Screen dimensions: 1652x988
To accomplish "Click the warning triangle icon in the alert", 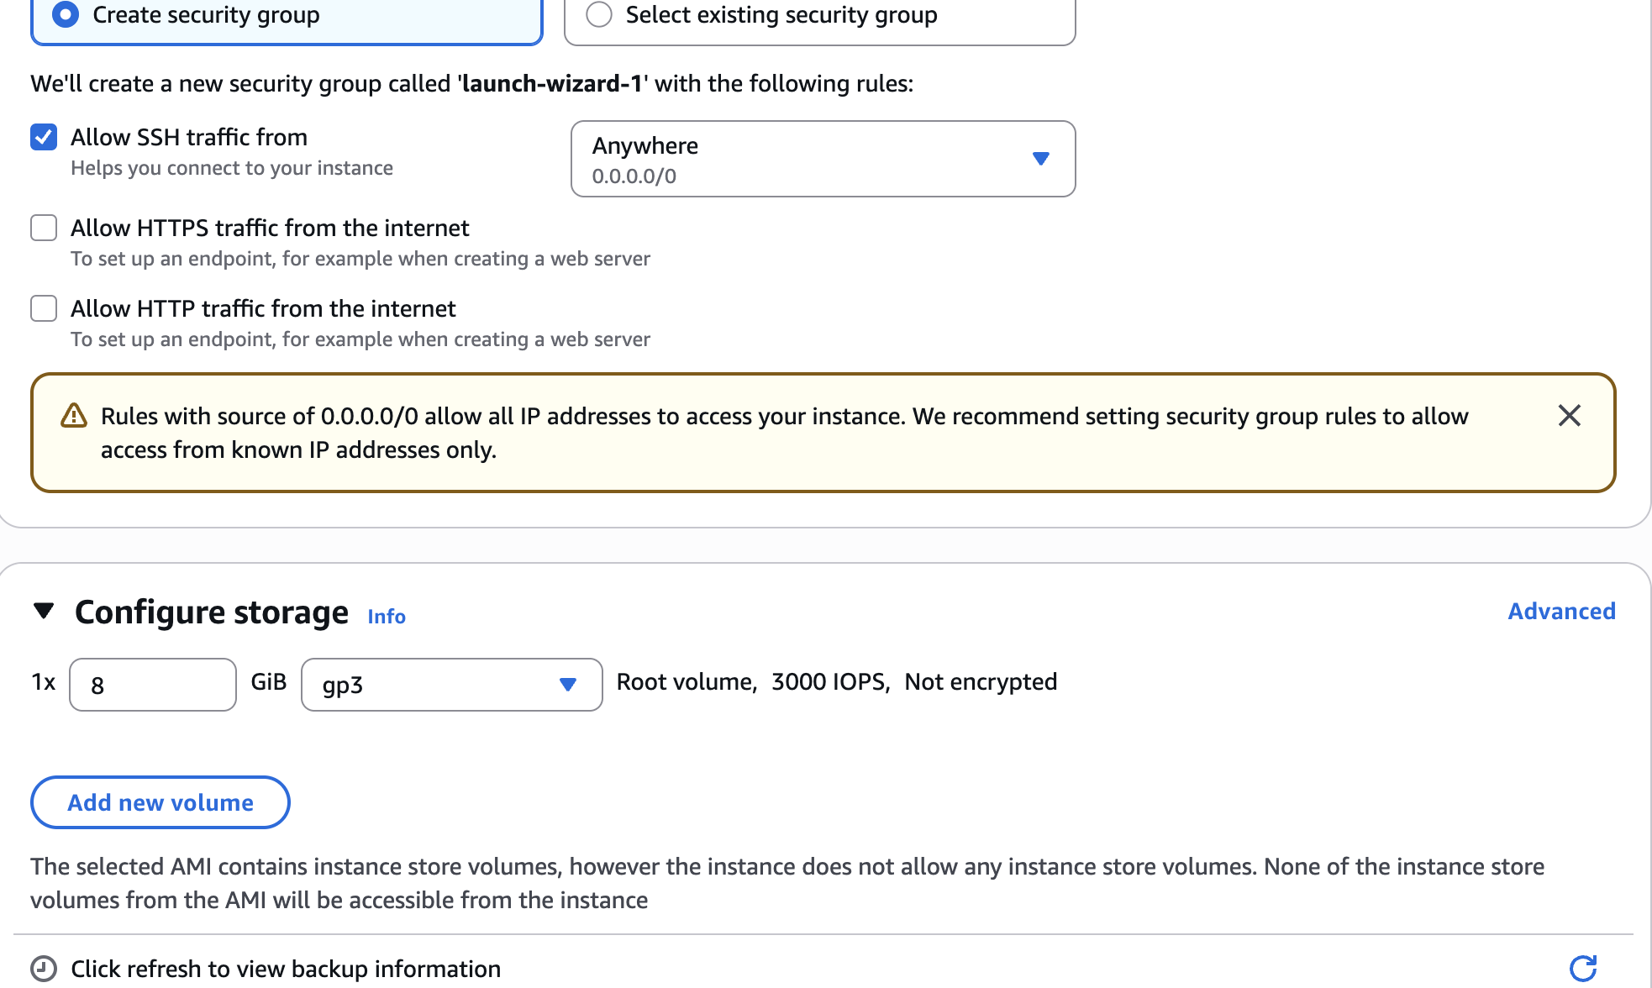I will [74, 416].
